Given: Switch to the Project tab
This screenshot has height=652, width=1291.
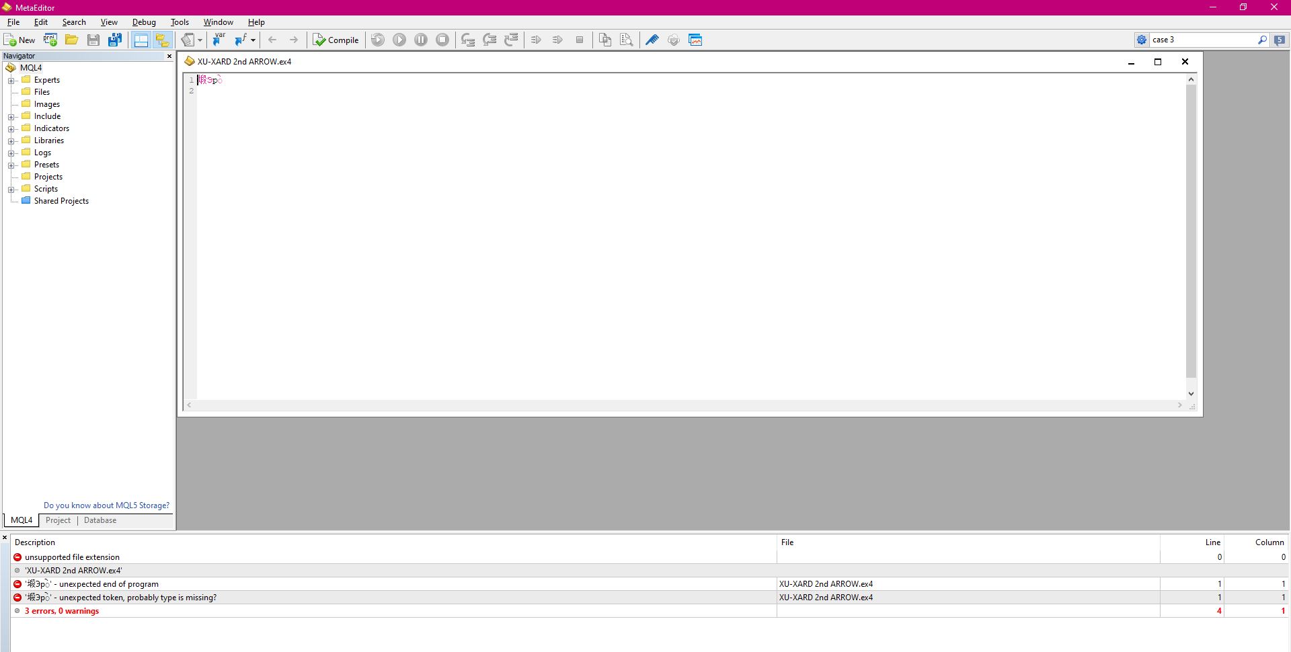Looking at the screenshot, I should [58, 520].
